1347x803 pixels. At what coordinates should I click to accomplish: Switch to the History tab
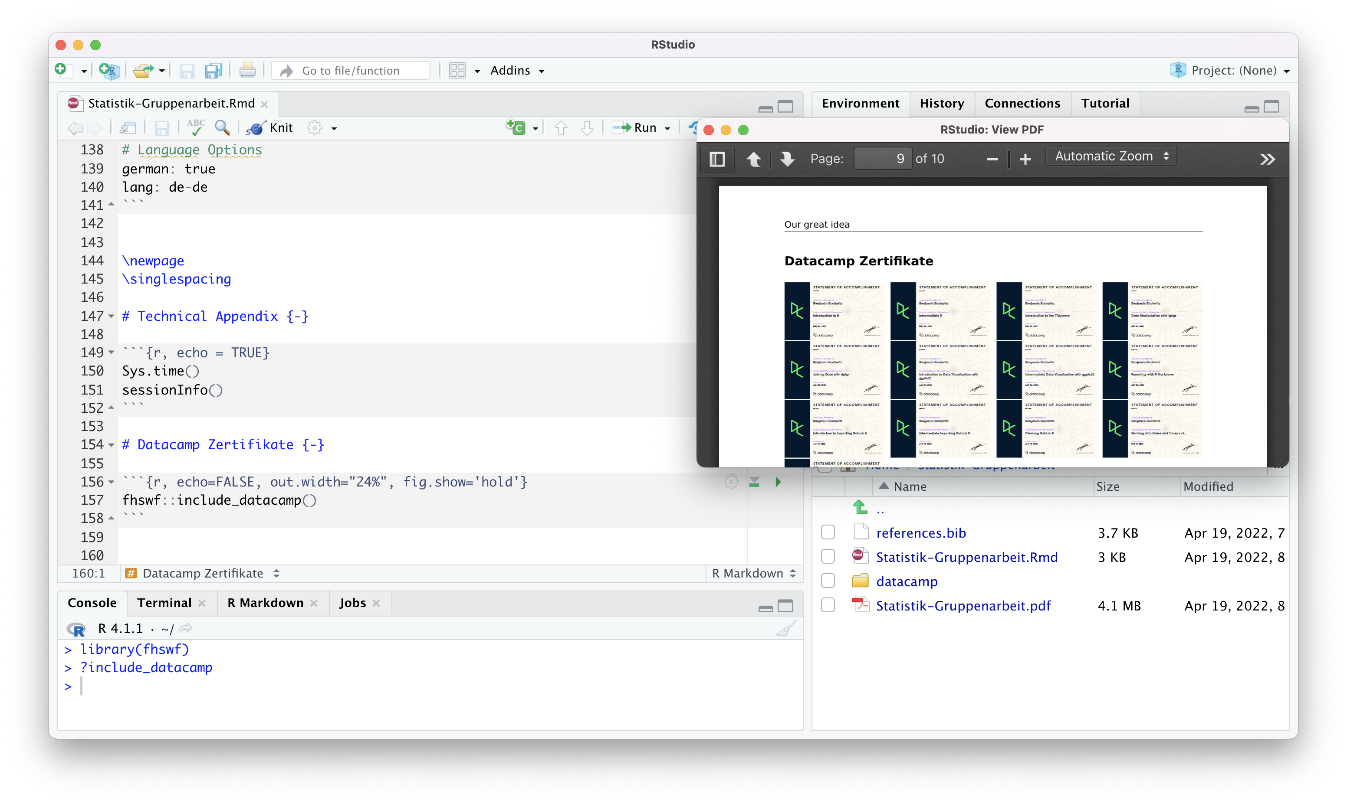tap(942, 103)
